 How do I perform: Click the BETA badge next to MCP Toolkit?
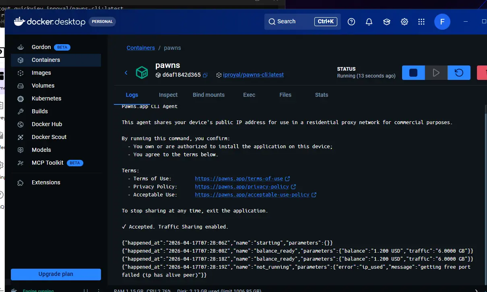tap(75, 163)
